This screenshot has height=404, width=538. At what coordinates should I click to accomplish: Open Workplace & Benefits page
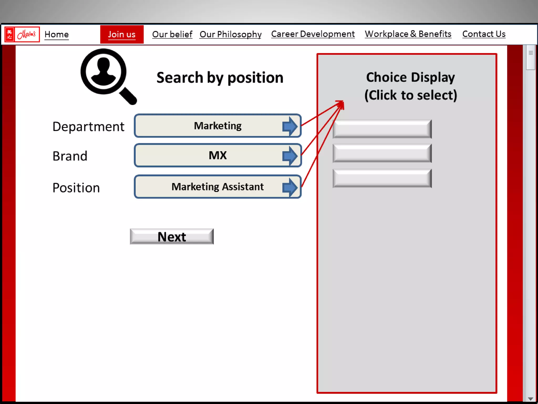click(408, 34)
